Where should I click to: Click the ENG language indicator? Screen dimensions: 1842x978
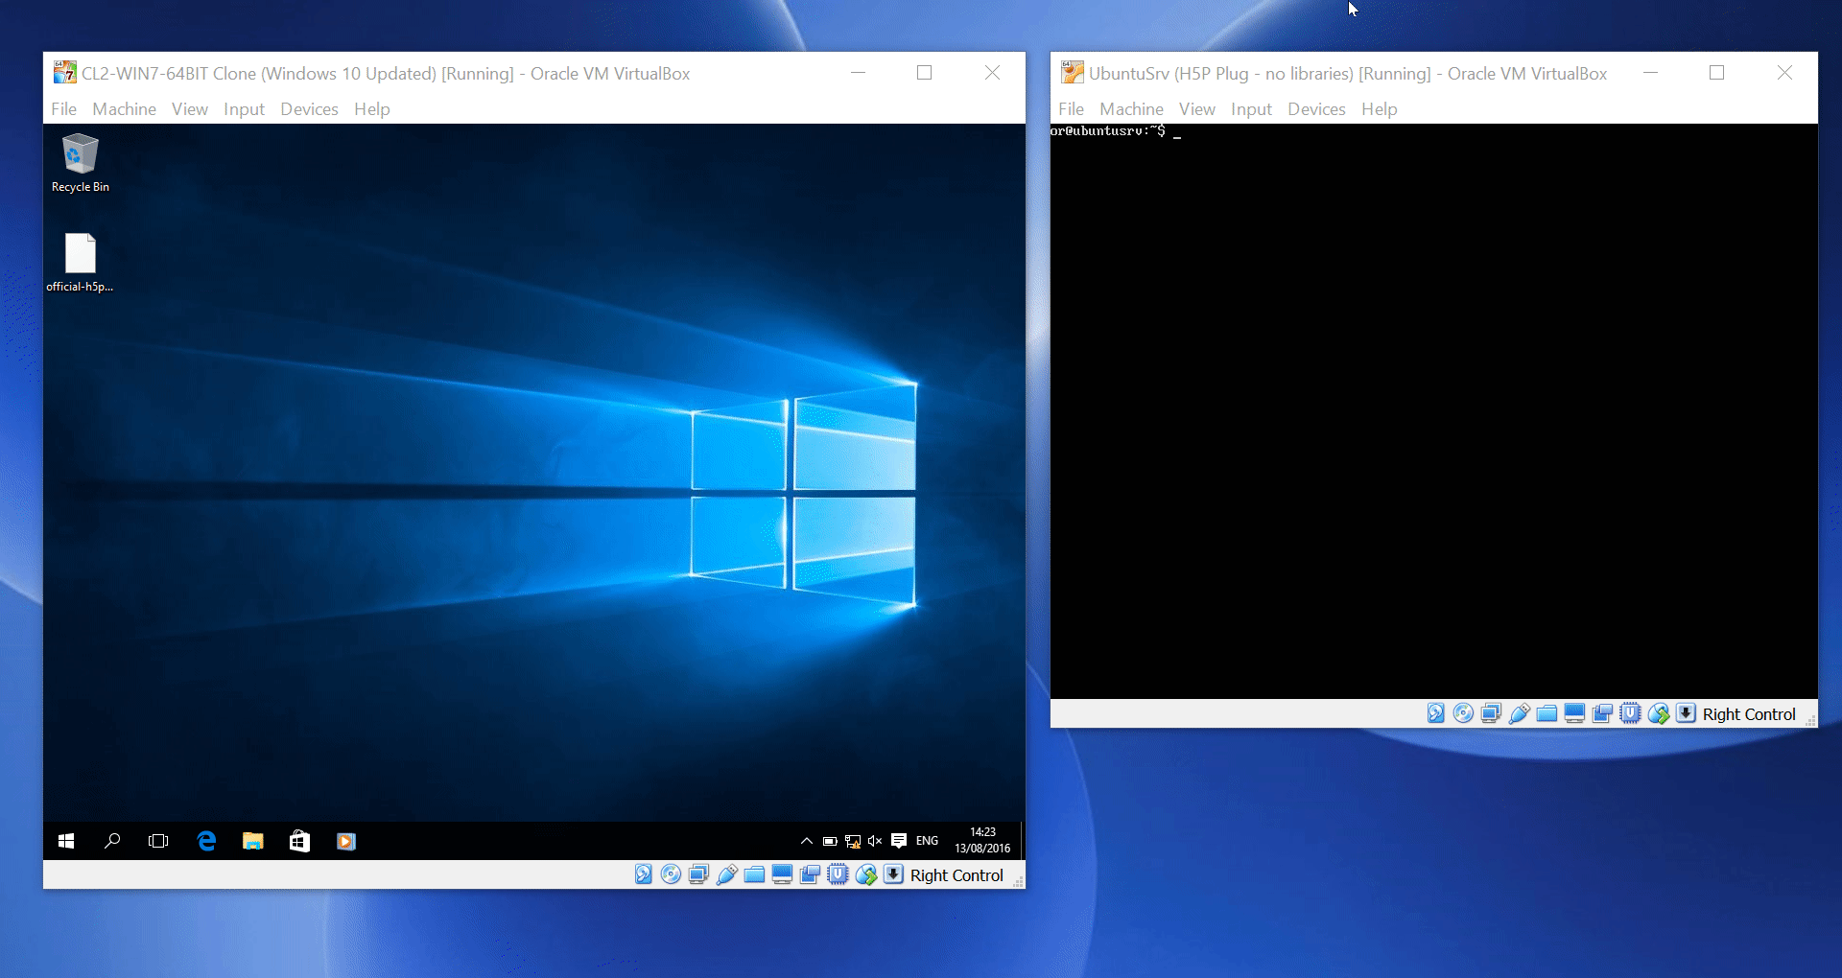[x=927, y=841]
